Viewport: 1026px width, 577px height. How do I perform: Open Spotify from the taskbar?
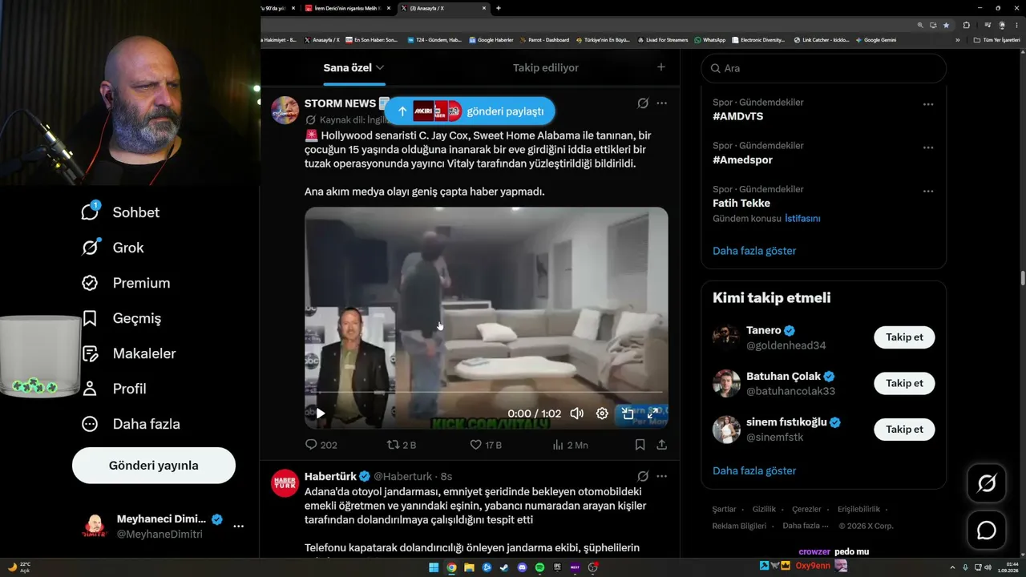point(539,567)
